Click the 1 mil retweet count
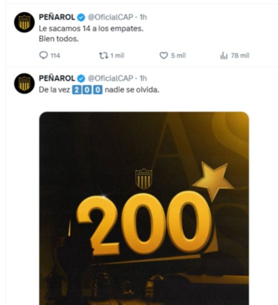Image resolution: width=278 pixels, height=305 pixels. tap(117, 56)
